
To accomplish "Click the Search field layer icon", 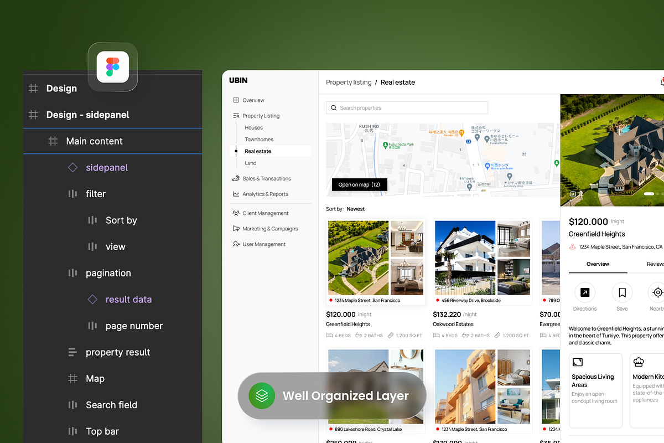I will (72, 405).
